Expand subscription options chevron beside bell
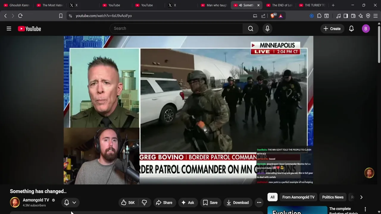 [x=74, y=202]
